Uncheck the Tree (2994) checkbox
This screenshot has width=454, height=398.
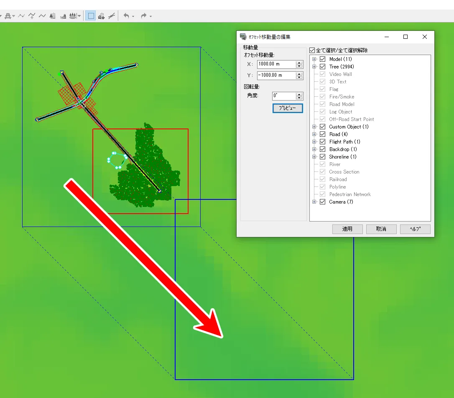[x=322, y=67]
